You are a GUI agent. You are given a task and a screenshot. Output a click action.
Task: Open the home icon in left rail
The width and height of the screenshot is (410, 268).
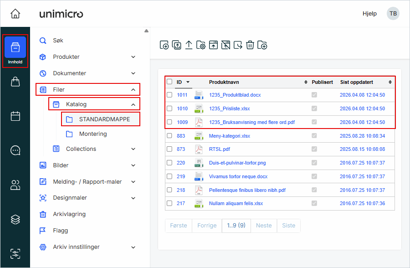click(x=15, y=14)
